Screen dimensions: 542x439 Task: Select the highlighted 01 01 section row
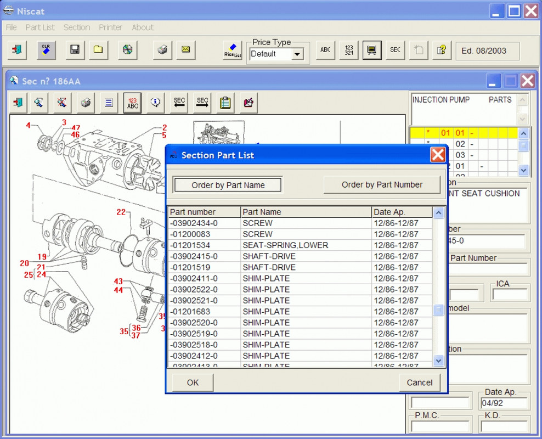tap(464, 133)
